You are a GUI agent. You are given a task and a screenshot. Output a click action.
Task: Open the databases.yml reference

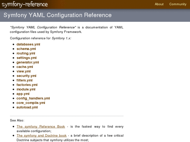click(28, 44)
